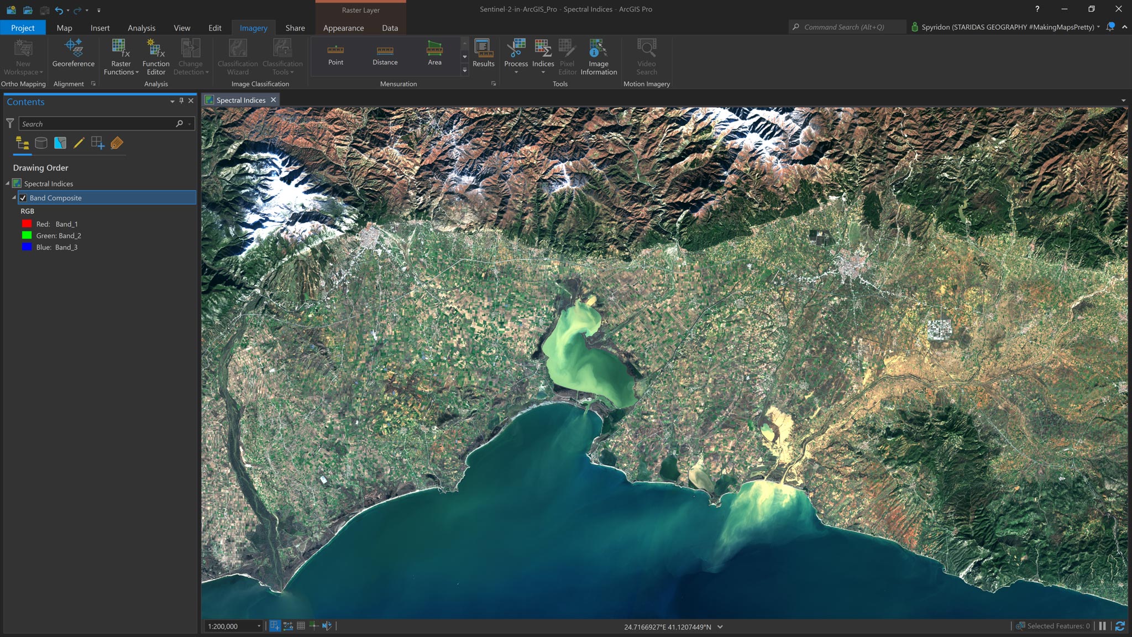
Task: Switch to the Appearance ribbon tab
Action: (343, 28)
